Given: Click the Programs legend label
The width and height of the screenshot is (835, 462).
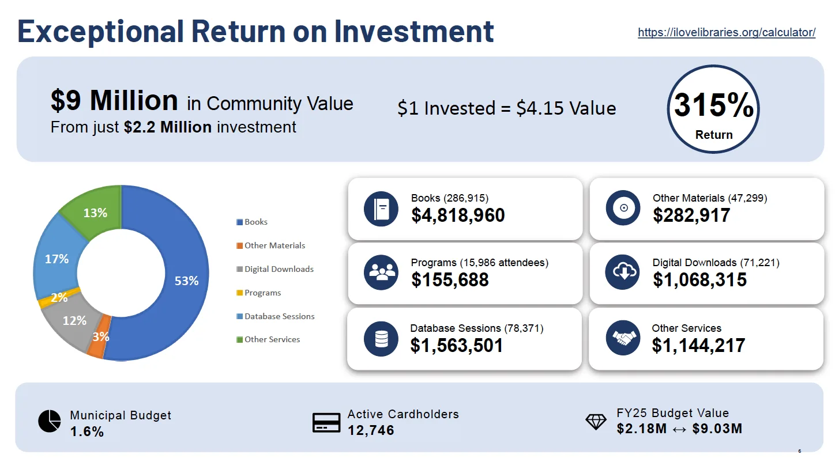Looking at the screenshot, I should pos(262,293).
